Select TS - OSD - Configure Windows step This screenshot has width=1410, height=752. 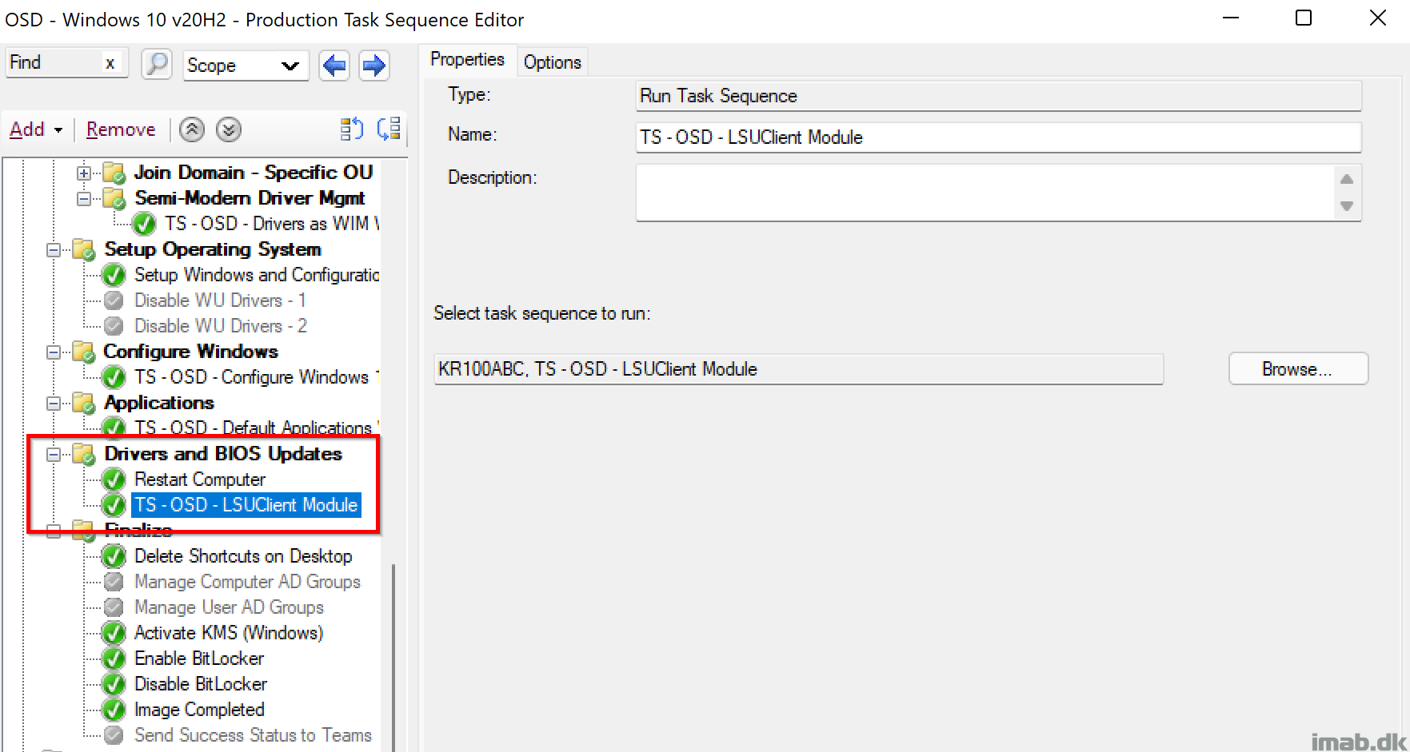click(x=257, y=377)
